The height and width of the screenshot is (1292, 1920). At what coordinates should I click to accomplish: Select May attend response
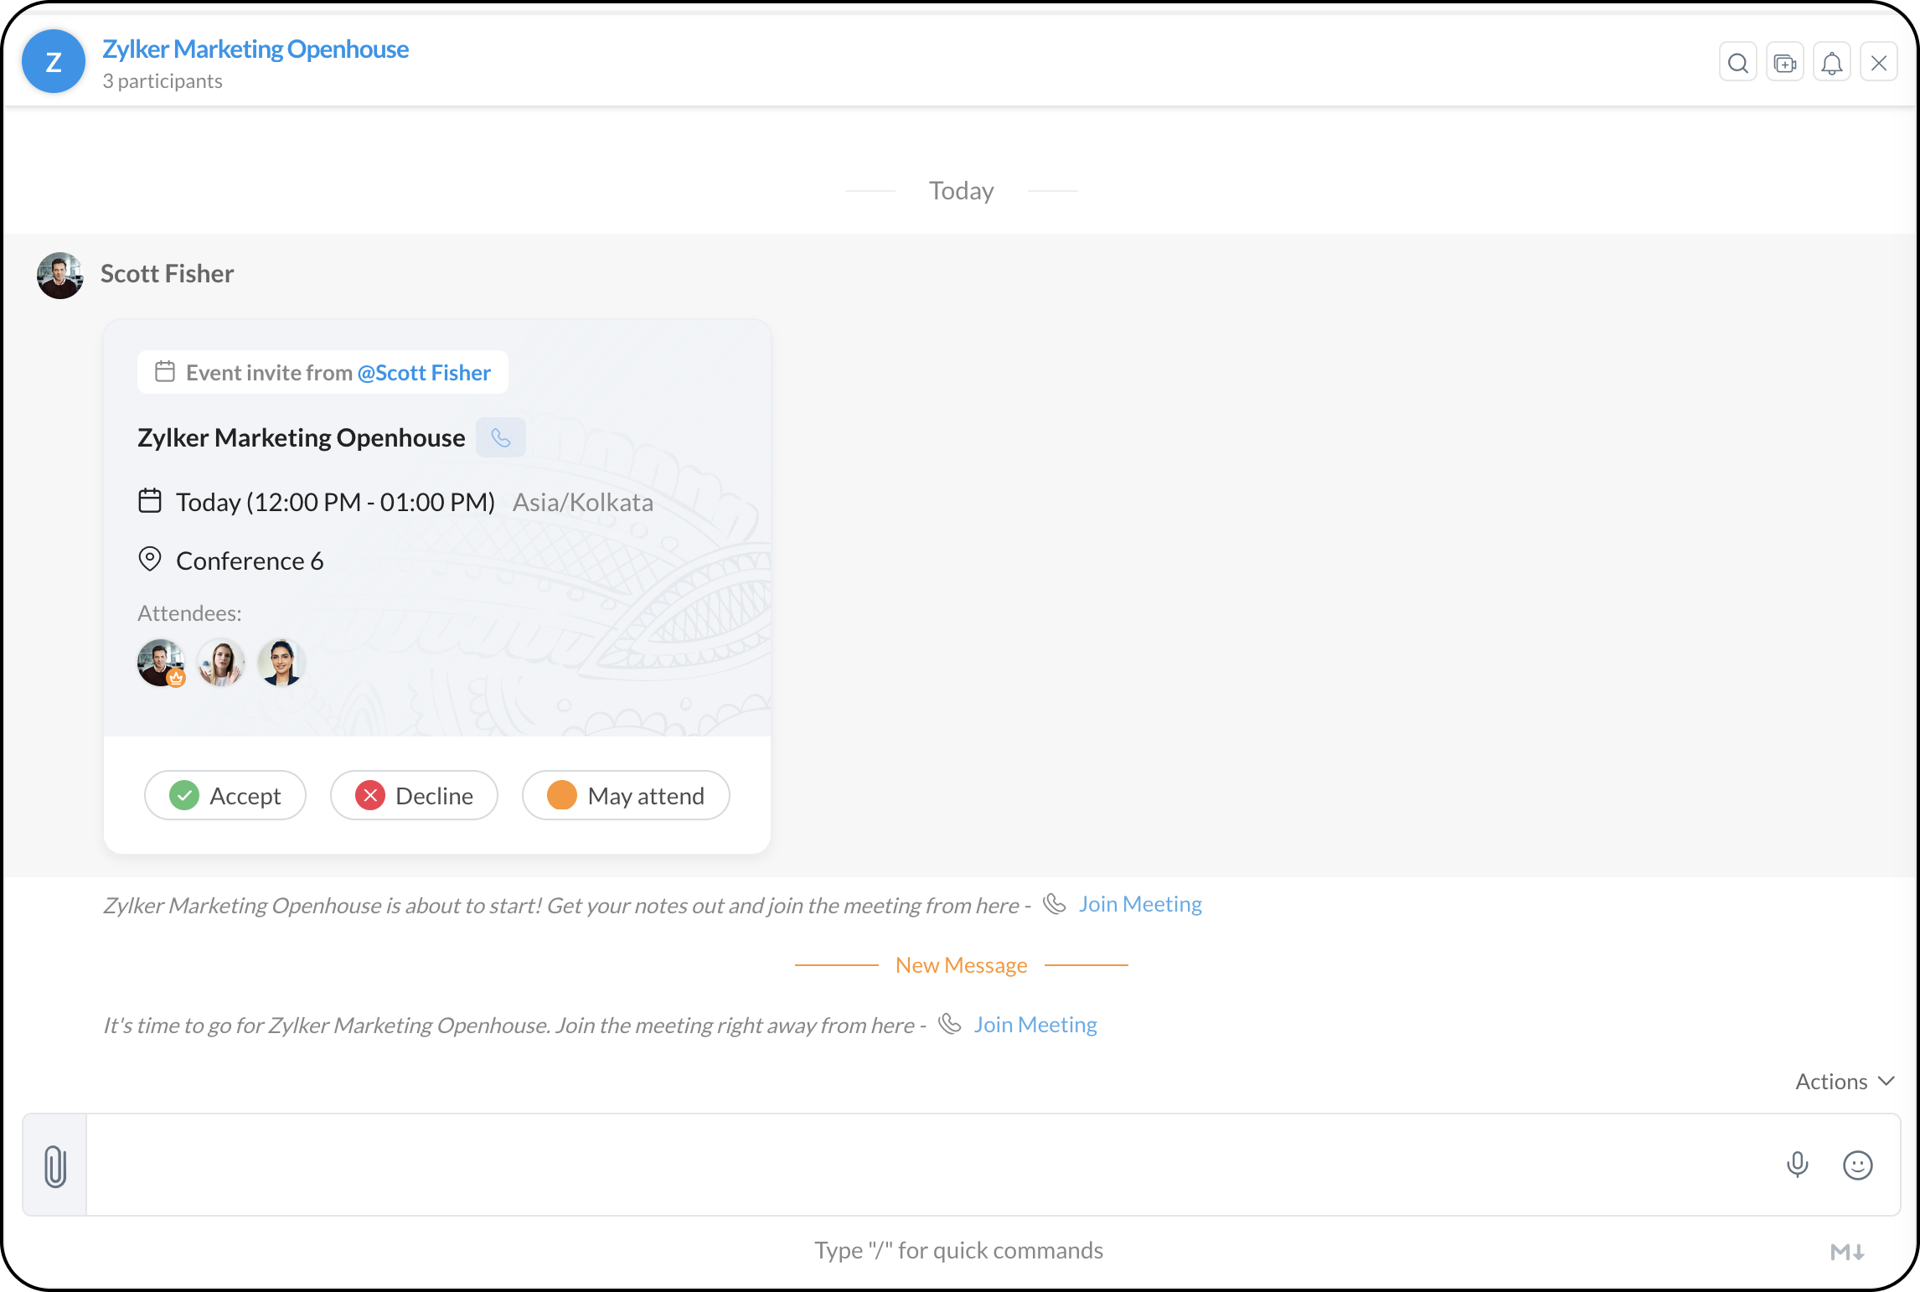[626, 795]
